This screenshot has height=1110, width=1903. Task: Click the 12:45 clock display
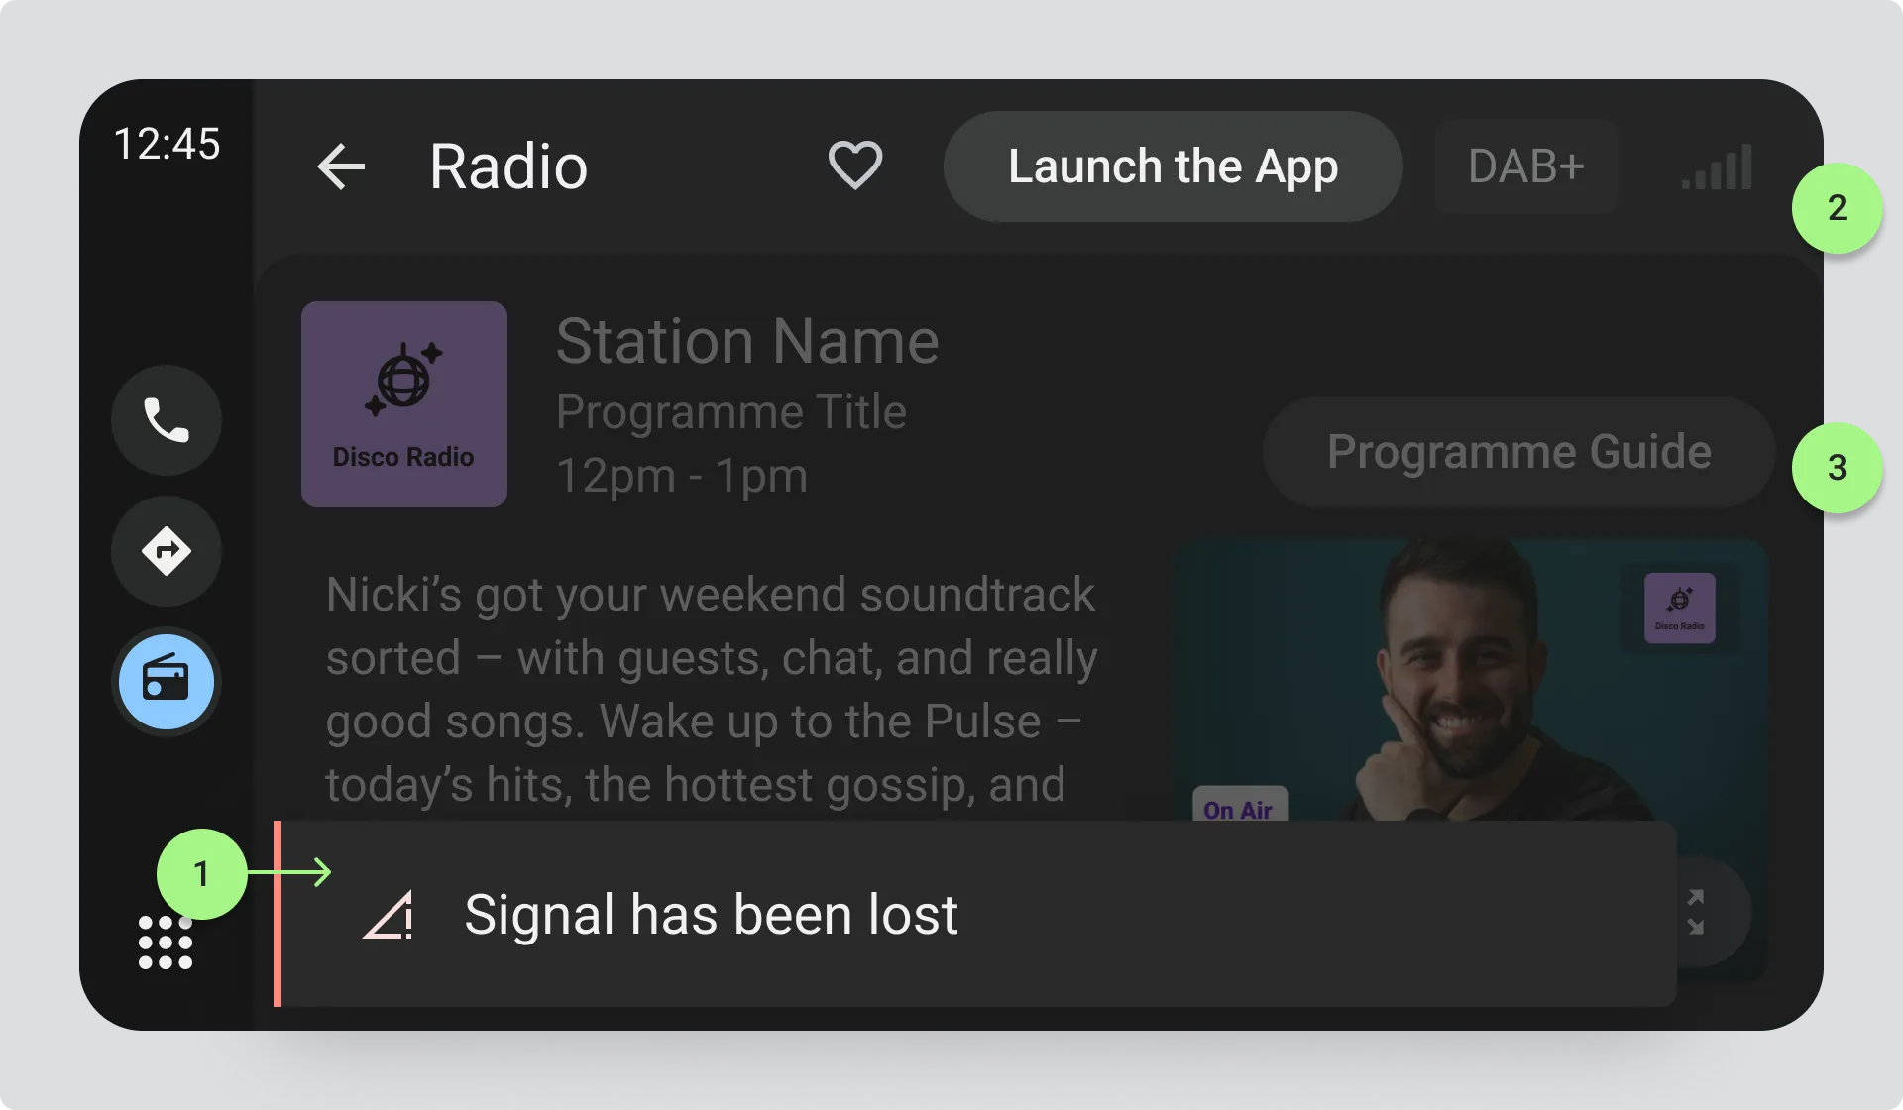point(167,144)
